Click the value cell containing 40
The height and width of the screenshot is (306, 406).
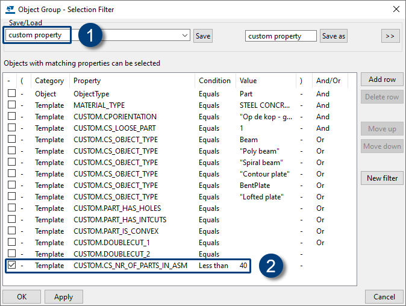click(x=243, y=266)
